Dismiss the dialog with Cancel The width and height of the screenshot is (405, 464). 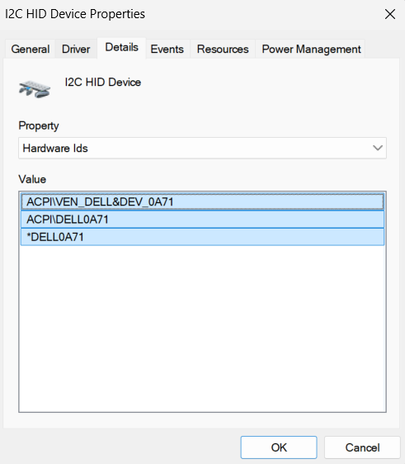click(x=362, y=447)
